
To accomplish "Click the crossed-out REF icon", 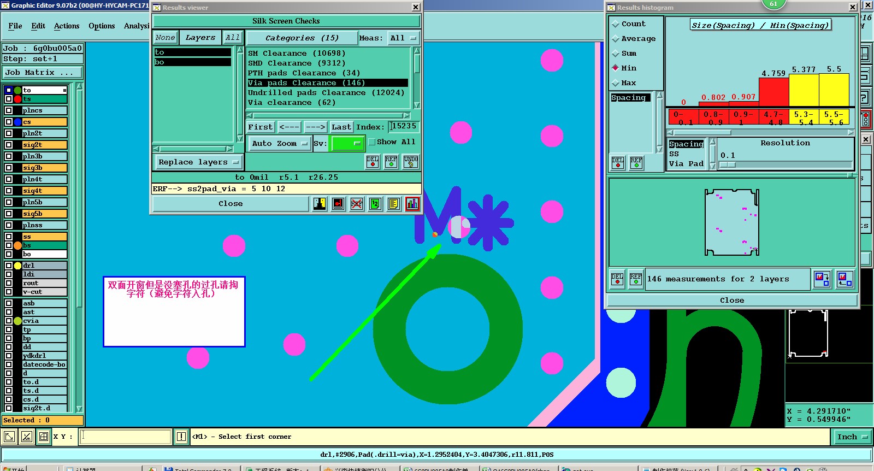I will point(357,204).
